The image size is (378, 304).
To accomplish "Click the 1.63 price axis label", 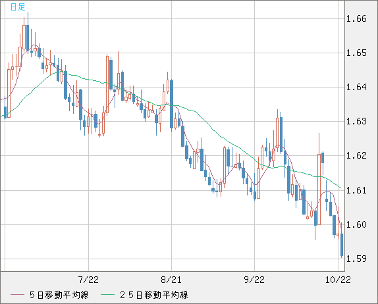I will coord(356,121).
